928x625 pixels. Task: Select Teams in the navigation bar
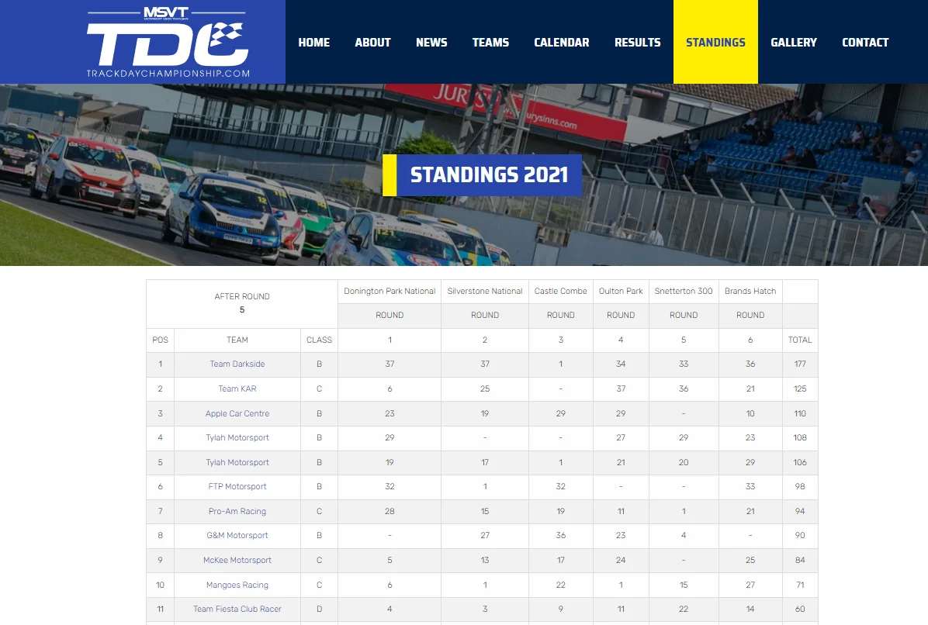pos(490,43)
